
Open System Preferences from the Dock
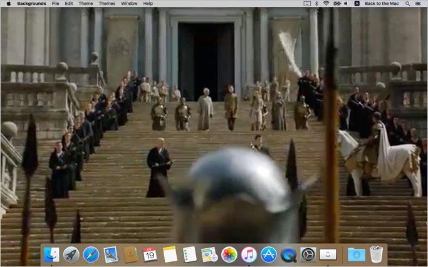(x=308, y=254)
